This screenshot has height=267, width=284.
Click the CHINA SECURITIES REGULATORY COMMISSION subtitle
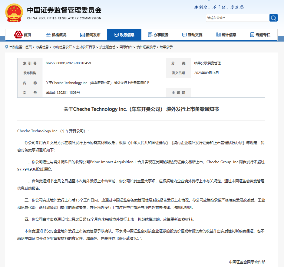tap(64, 18)
